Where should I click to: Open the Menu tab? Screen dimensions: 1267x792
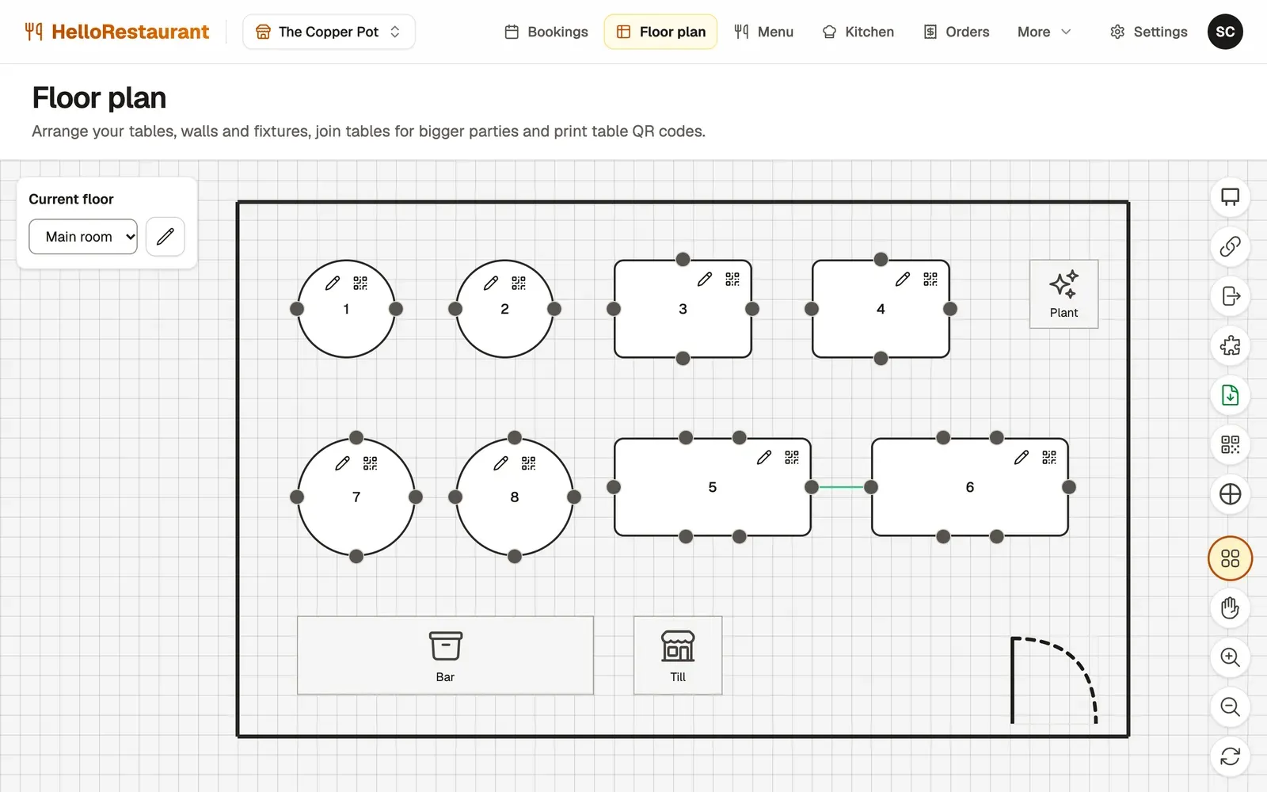click(x=763, y=32)
